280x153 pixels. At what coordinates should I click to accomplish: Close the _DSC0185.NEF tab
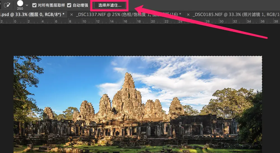point(188,15)
